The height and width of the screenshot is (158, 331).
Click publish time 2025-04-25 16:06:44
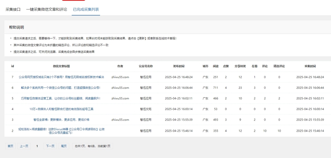point(179,88)
